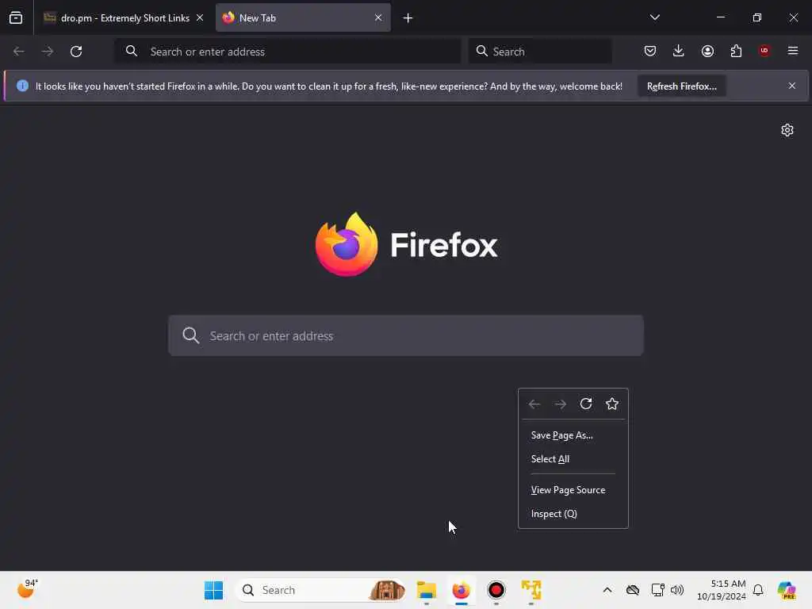Click the Windows taskbar Search box
The image size is (812, 609).
tap(321, 590)
